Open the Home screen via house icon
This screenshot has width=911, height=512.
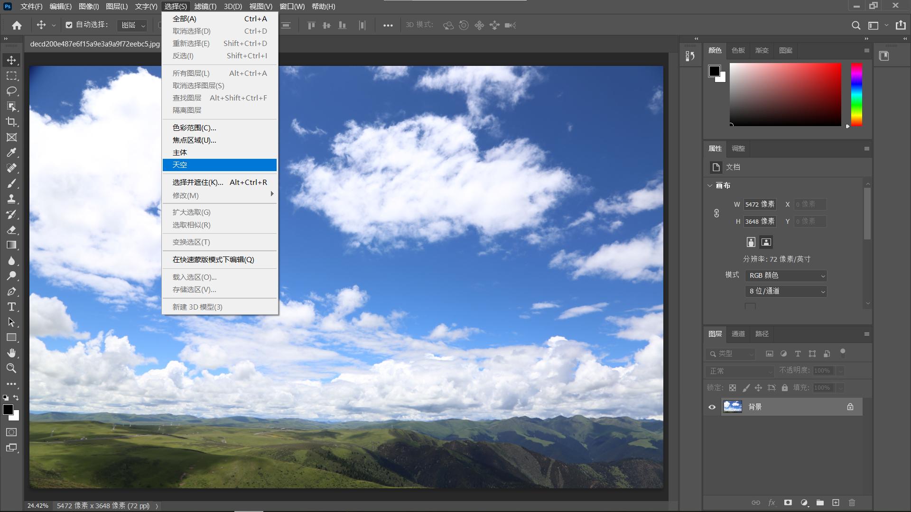point(17,25)
